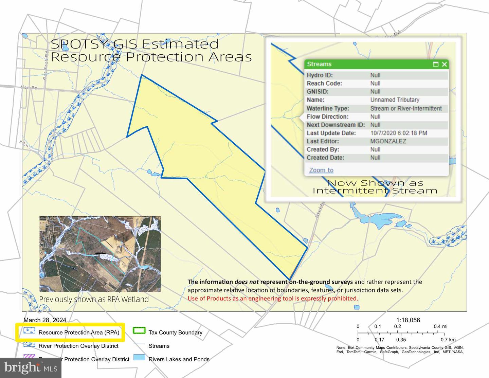Viewport: 489px width, 378px height.
Task: Click the 'March 28, 2024' date text
Action: click(45, 320)
